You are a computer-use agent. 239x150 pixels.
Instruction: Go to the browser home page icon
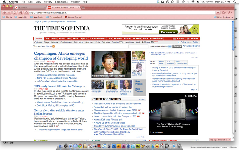[x=20, y=13]
